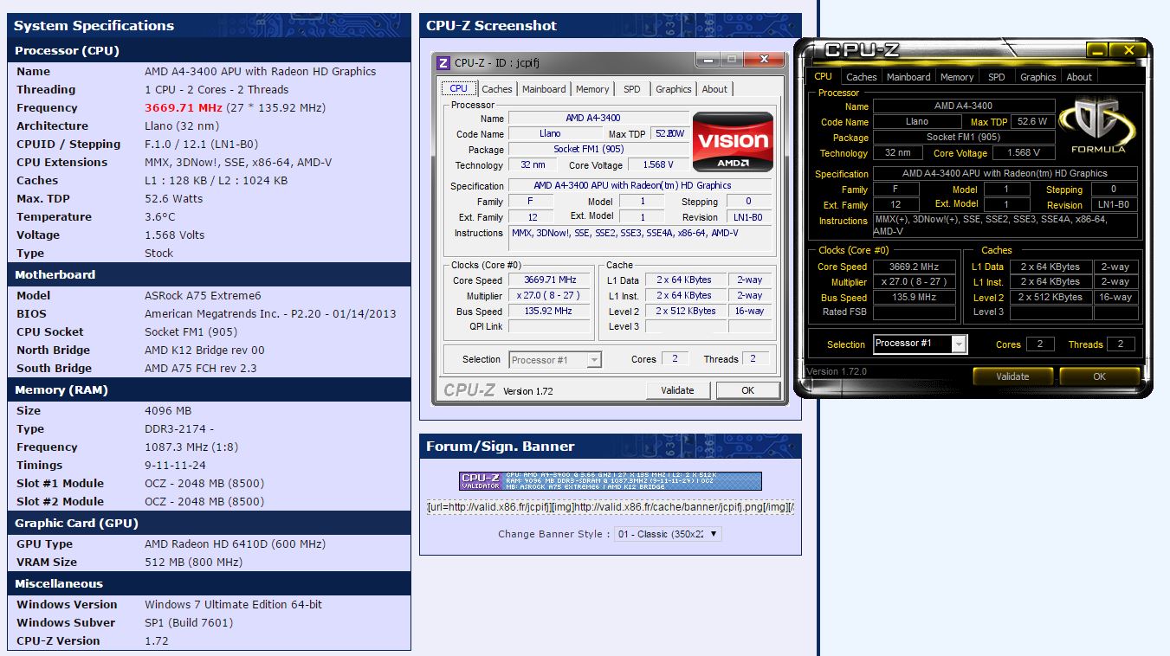1170x656 pixels.
Task: Click the DDR3-2174 memory type value
Action: click(178, 429)
